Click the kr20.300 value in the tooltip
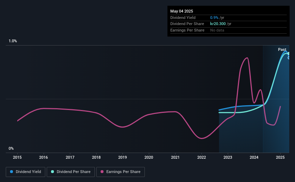This screenshot has width=295, height=182. click(x=218, y=24)
